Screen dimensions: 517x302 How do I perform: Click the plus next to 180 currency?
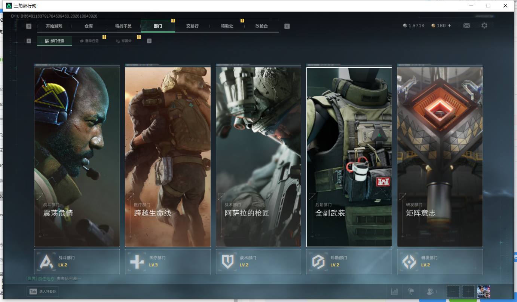click(449, 26)
